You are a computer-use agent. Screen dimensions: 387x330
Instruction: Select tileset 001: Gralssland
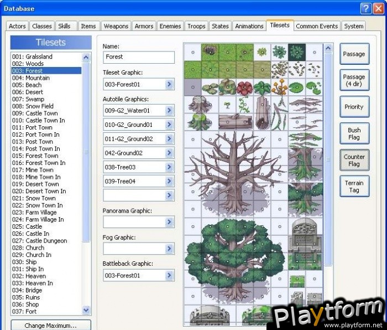pos(46,56)
